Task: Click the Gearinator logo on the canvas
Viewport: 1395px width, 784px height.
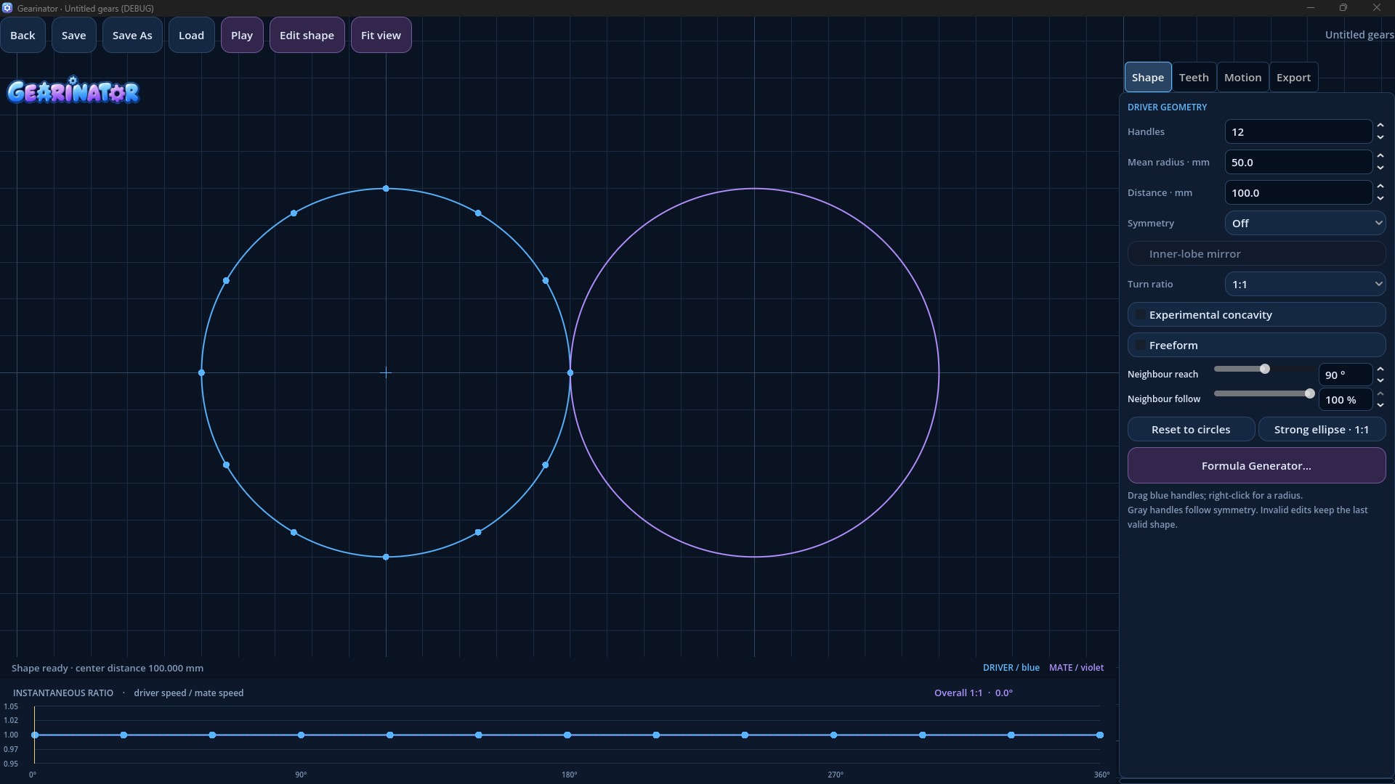Action: pyautogui.click(x=73, y=91)
